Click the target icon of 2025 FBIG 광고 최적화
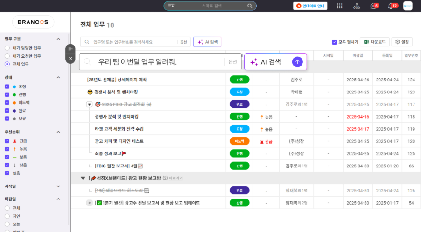Image resolution: width=421 pixels, height=232 pixels. [98, 104]
